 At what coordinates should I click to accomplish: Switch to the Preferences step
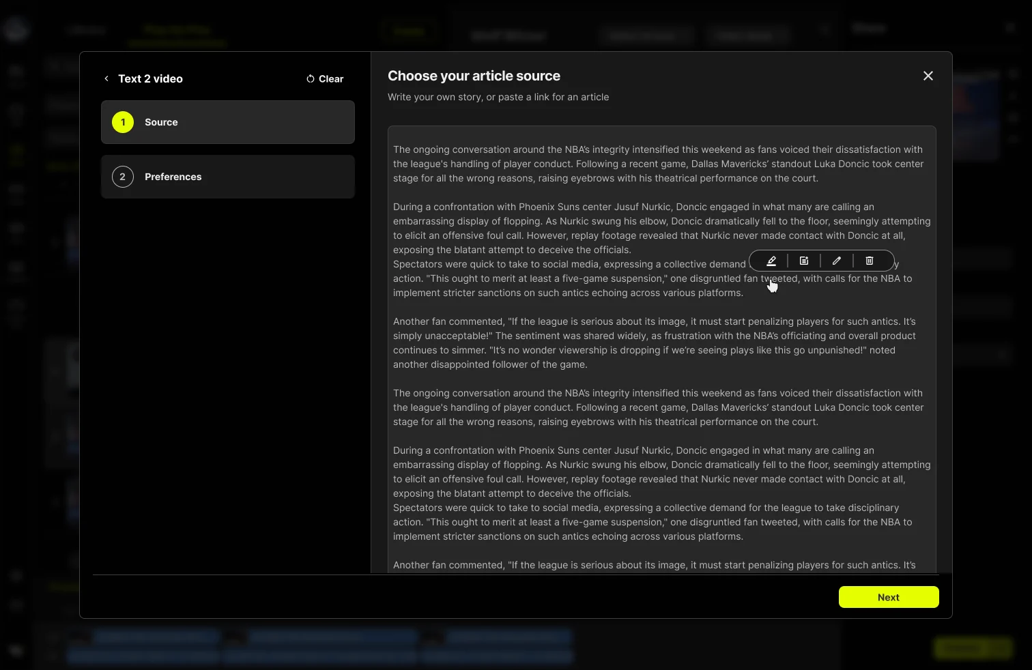(x=228, y=177)
